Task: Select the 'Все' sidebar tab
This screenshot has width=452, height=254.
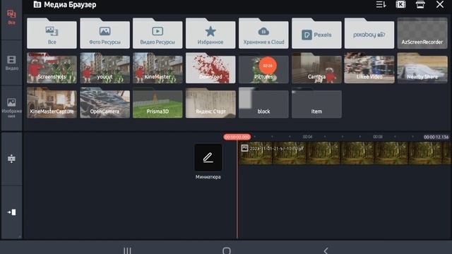Action: coord(11,17)
